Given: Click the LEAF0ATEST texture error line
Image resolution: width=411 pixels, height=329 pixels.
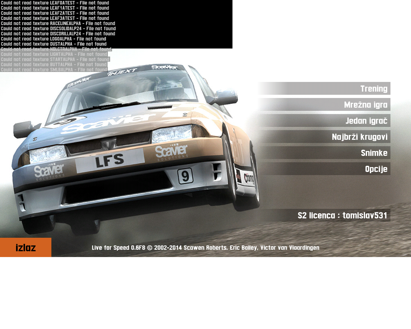Looking at the screenshot, I should point(55,3).
